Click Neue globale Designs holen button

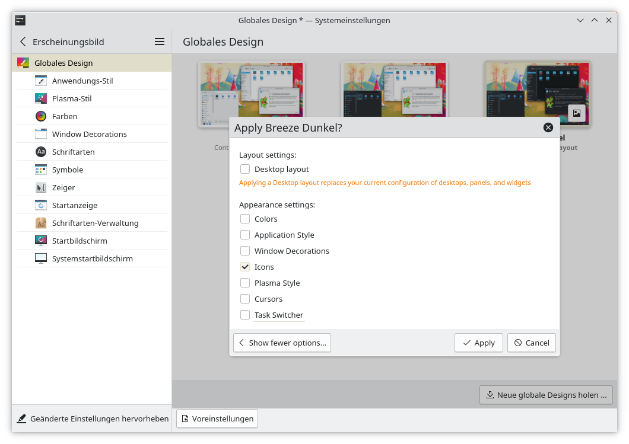tap(546, 395)
